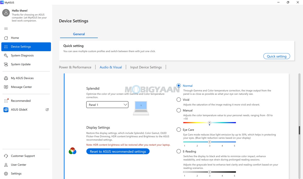This screenshot has height=179, width=303.
Task: Click the Manual color temperature slider handle
Action: point(210,123)
